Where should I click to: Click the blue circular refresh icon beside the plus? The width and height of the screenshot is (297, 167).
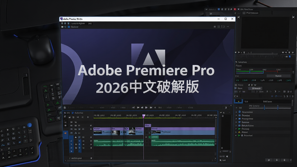click(x=276, y=96)
